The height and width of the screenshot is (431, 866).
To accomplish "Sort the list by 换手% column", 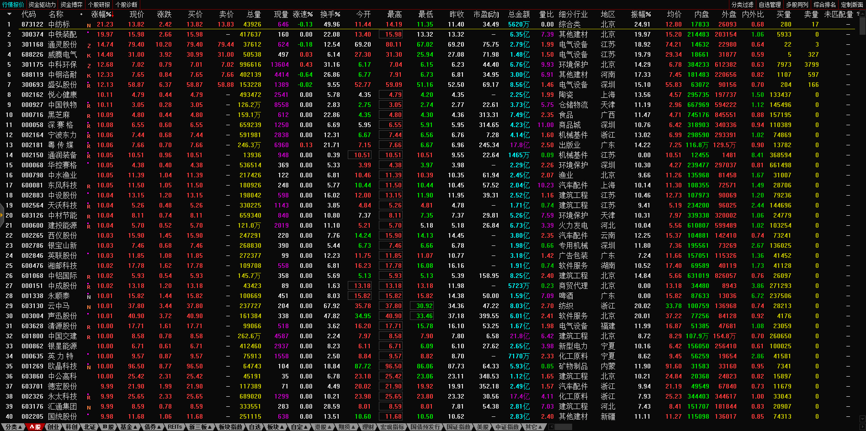I will point(330,14).
